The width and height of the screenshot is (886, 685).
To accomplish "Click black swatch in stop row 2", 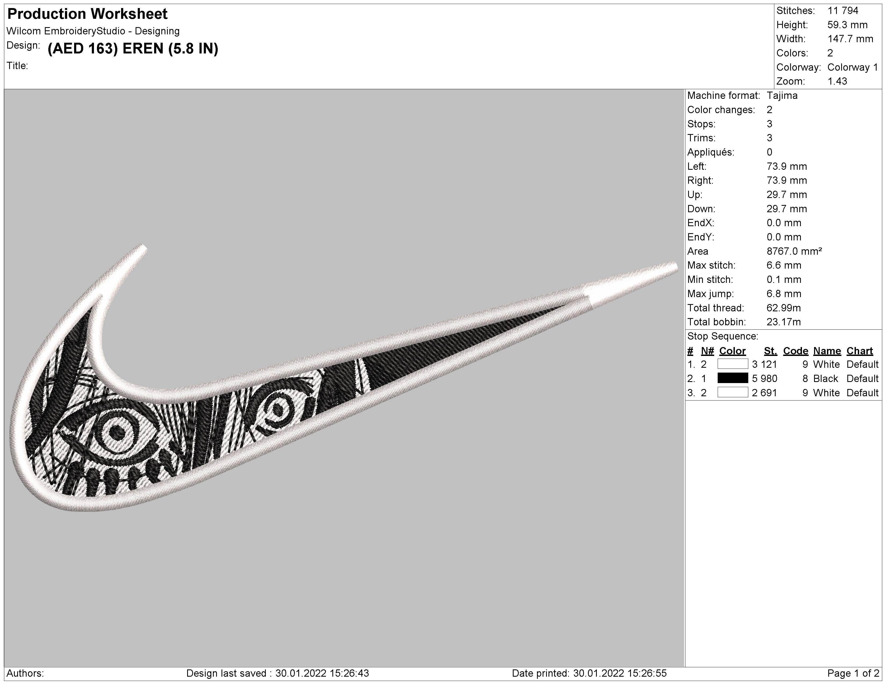I will coord(733,378).
